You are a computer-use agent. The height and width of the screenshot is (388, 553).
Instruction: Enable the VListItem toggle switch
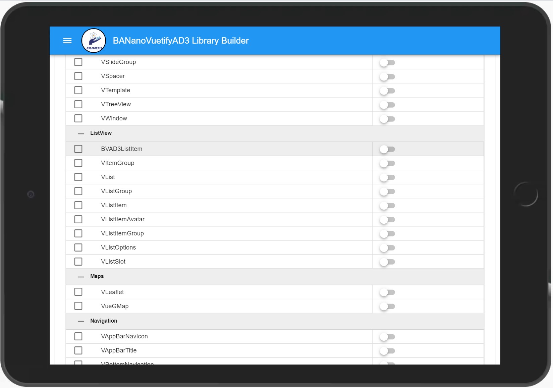[x=388, y=206]
